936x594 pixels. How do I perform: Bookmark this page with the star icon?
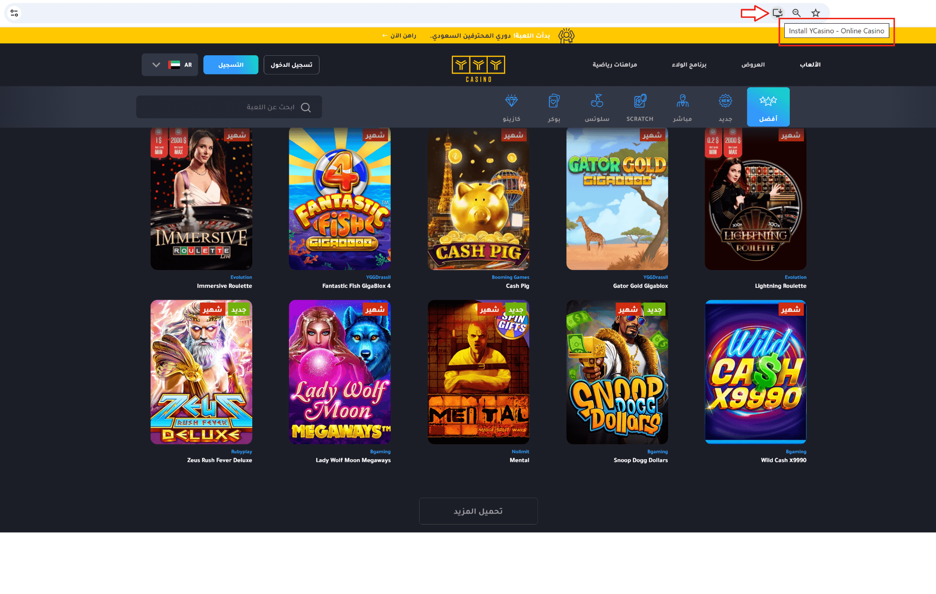click(816, 13)
